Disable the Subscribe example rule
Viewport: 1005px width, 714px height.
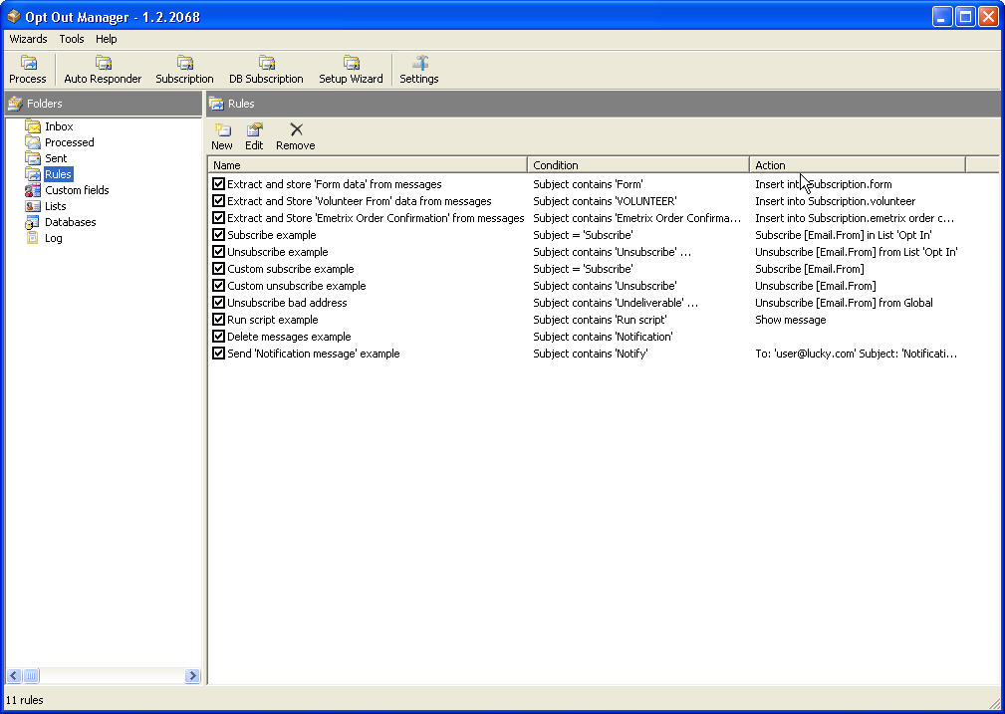pos(218,235)
